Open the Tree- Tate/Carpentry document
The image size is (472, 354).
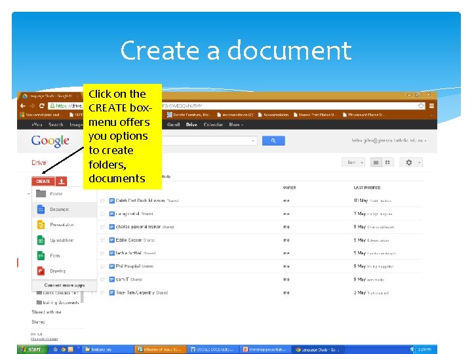click(x=135, y=292)
